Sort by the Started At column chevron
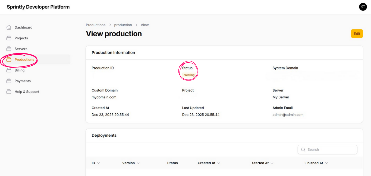This screenshot has width=371, height=176. (272, 163)
